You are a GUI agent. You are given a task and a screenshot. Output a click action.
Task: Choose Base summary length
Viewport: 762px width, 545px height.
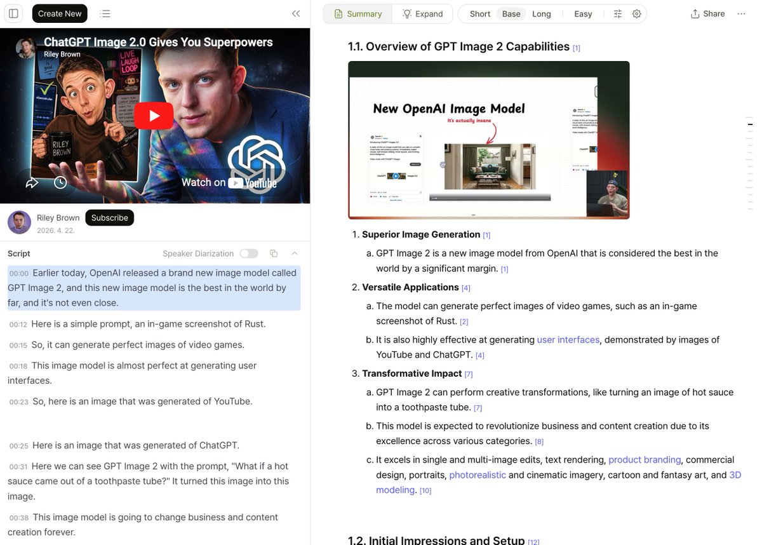(511, 14)
